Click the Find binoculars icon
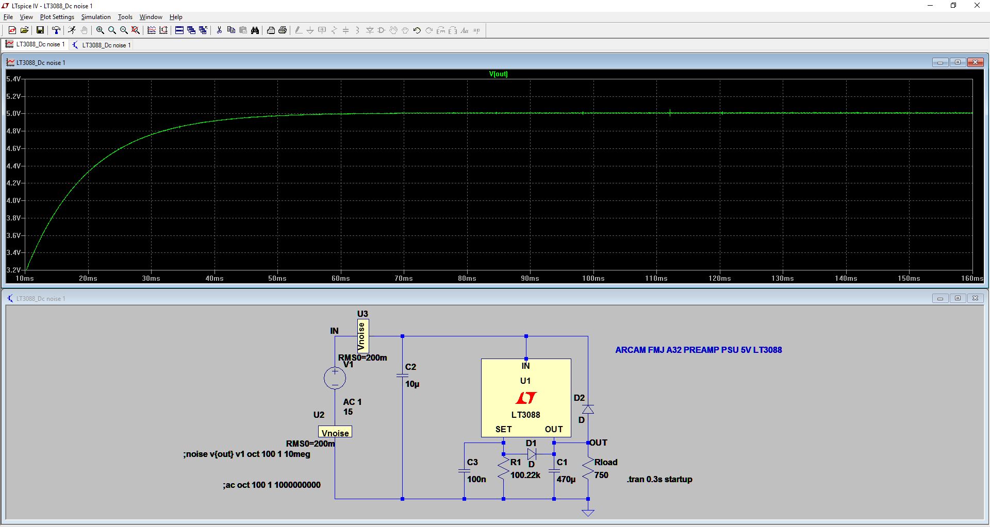The width and height of the screenshot is (990, 527). click(x=255, y=30)
